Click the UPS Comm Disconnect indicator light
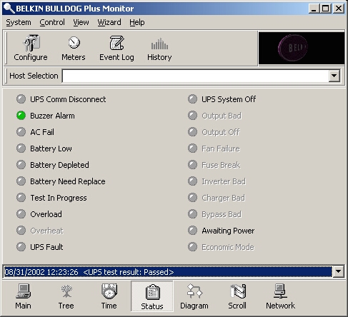Screen dimensions: 348x317 (21, 99)
